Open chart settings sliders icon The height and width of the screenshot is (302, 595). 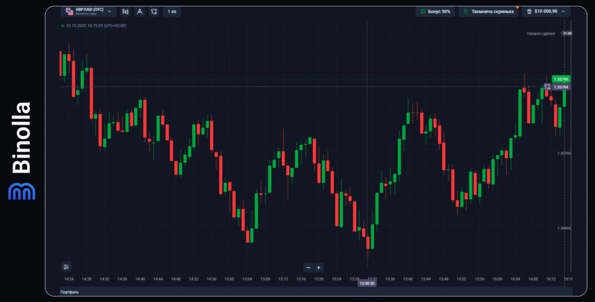click(66, 267)
